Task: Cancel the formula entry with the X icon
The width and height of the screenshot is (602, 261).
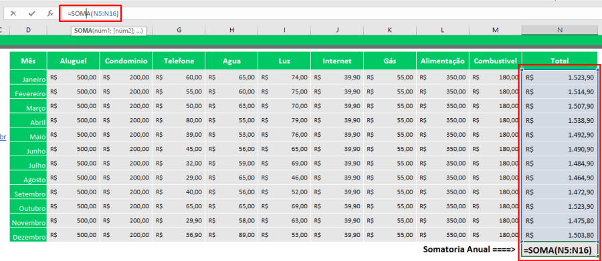Action: pyautogui.click(x=13, y=13)
